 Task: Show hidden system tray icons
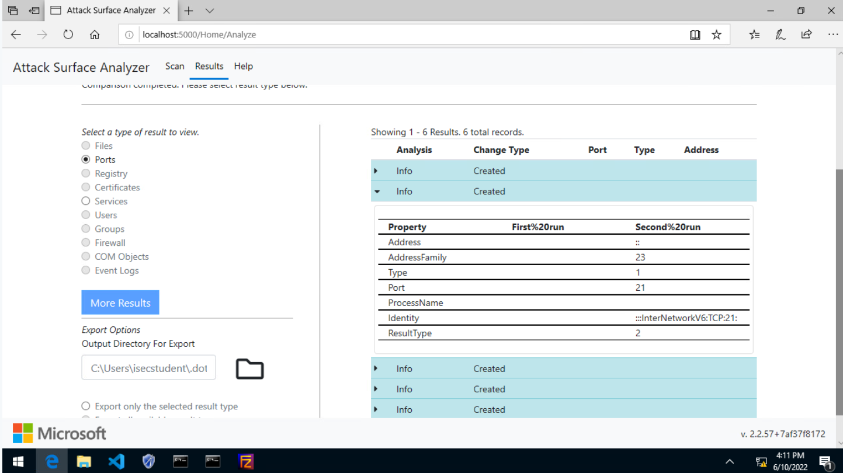730,462
